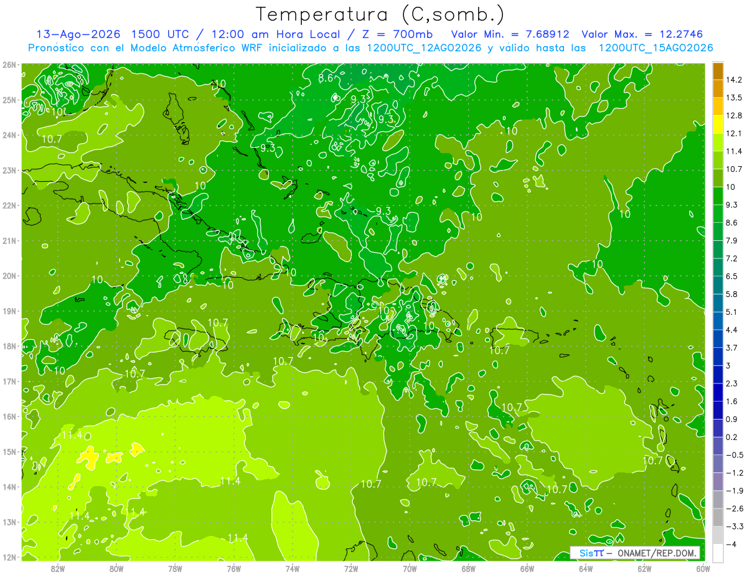The height and width of the screenshot is (577, 747).
Task: Click the 12.8 value on the color scale
Action: [x=734, y=116]
